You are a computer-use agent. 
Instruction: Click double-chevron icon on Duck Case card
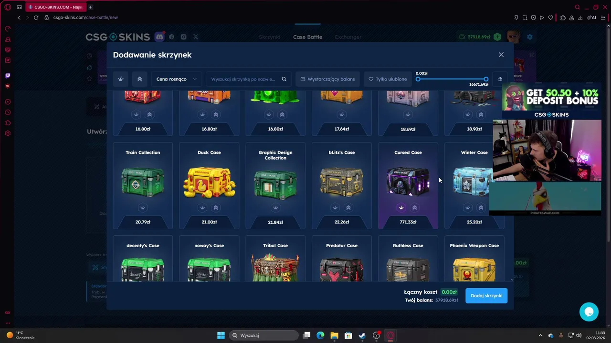pyautogui.click(x=216, y=208)
